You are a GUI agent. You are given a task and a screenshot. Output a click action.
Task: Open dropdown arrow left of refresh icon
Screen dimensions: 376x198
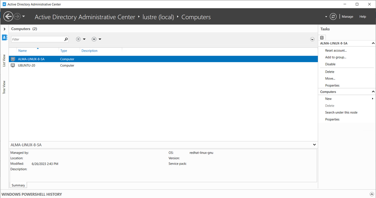[326, 17]
